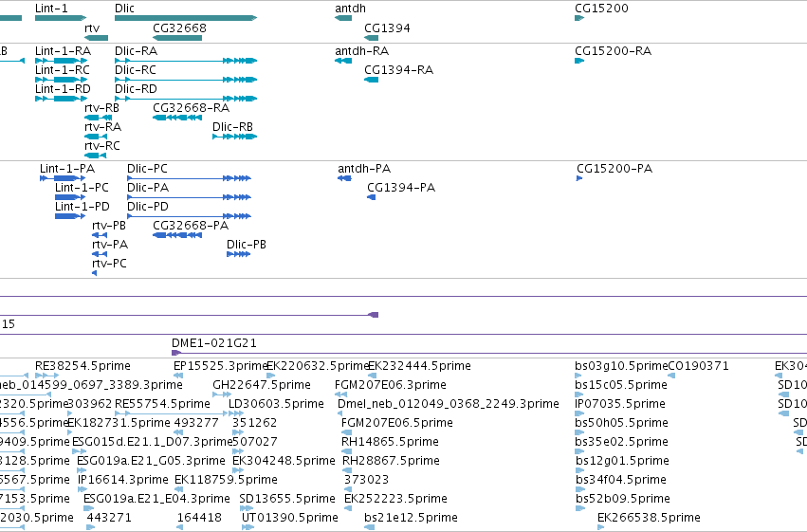Image resolution: width=807 pixels, height=532 pixels.
Task: Select the Dlic-PD protein feature
Action: tap(189, 216)
